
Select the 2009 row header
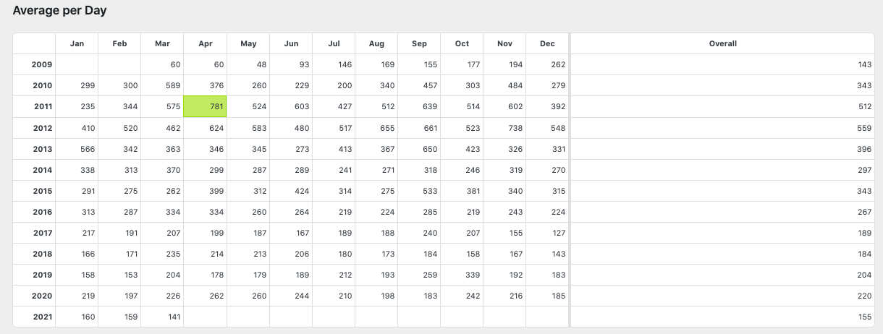(x=41, y=64)
